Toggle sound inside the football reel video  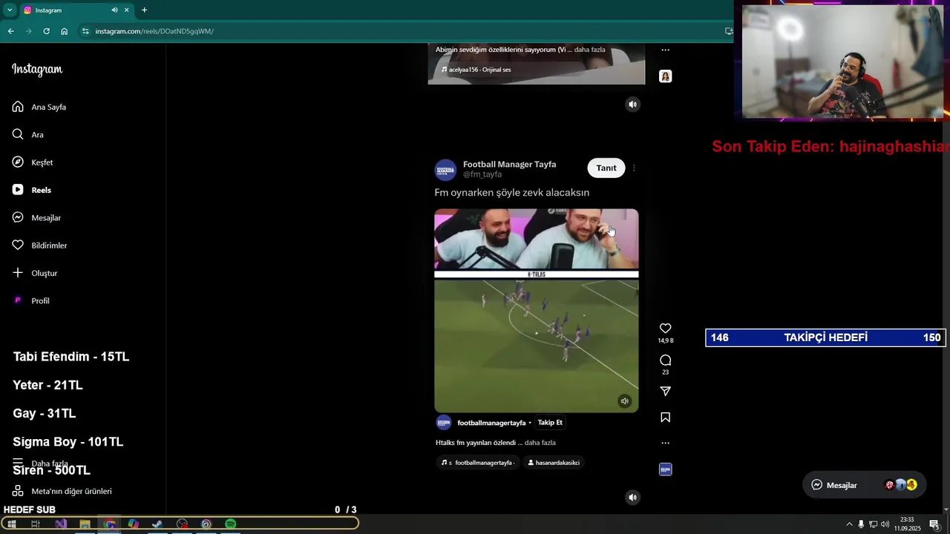pos(624,401)
